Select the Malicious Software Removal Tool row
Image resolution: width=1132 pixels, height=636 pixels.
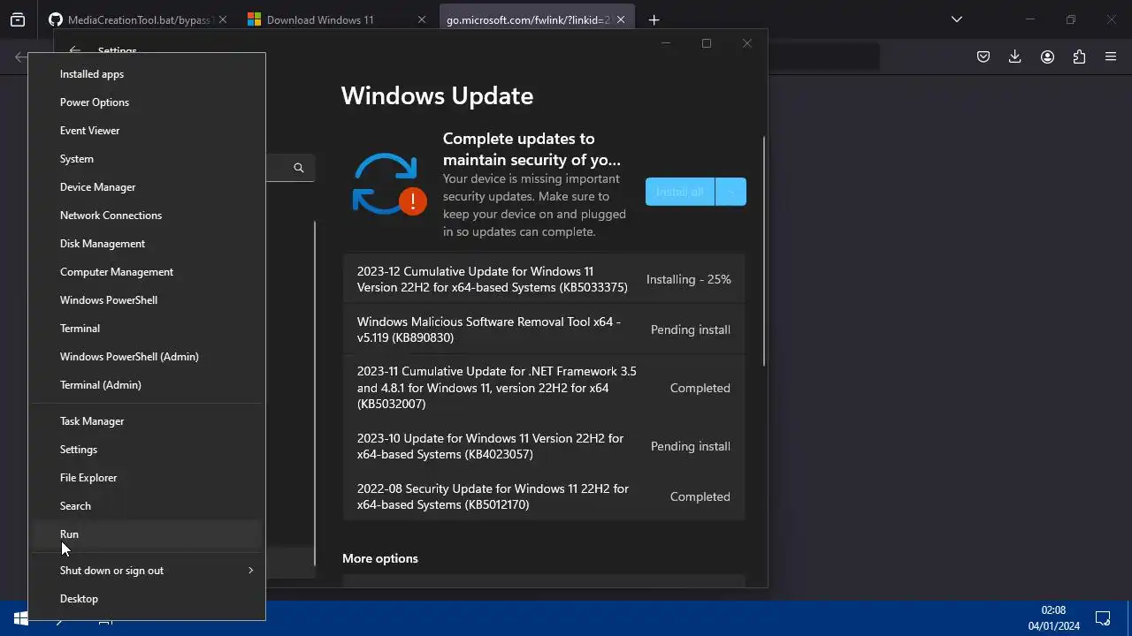[x=544, y=329]
